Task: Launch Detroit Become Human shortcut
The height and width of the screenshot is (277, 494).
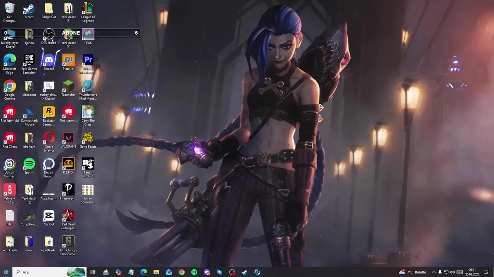Action: coord(49,168)
